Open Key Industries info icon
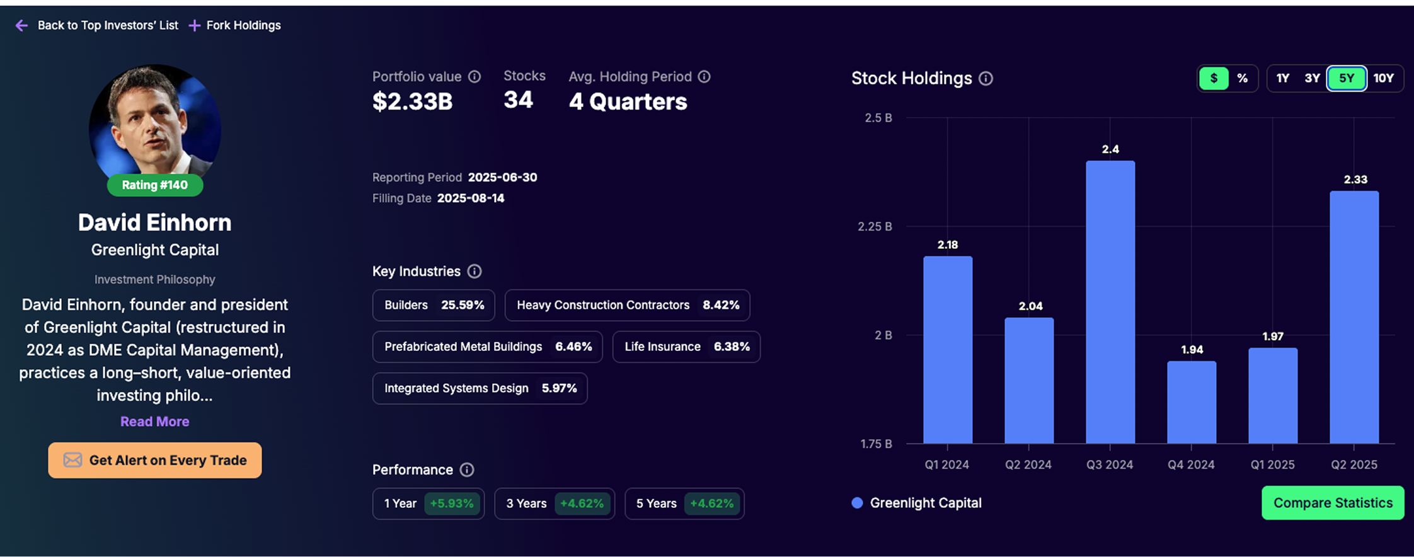 [474, 271]
